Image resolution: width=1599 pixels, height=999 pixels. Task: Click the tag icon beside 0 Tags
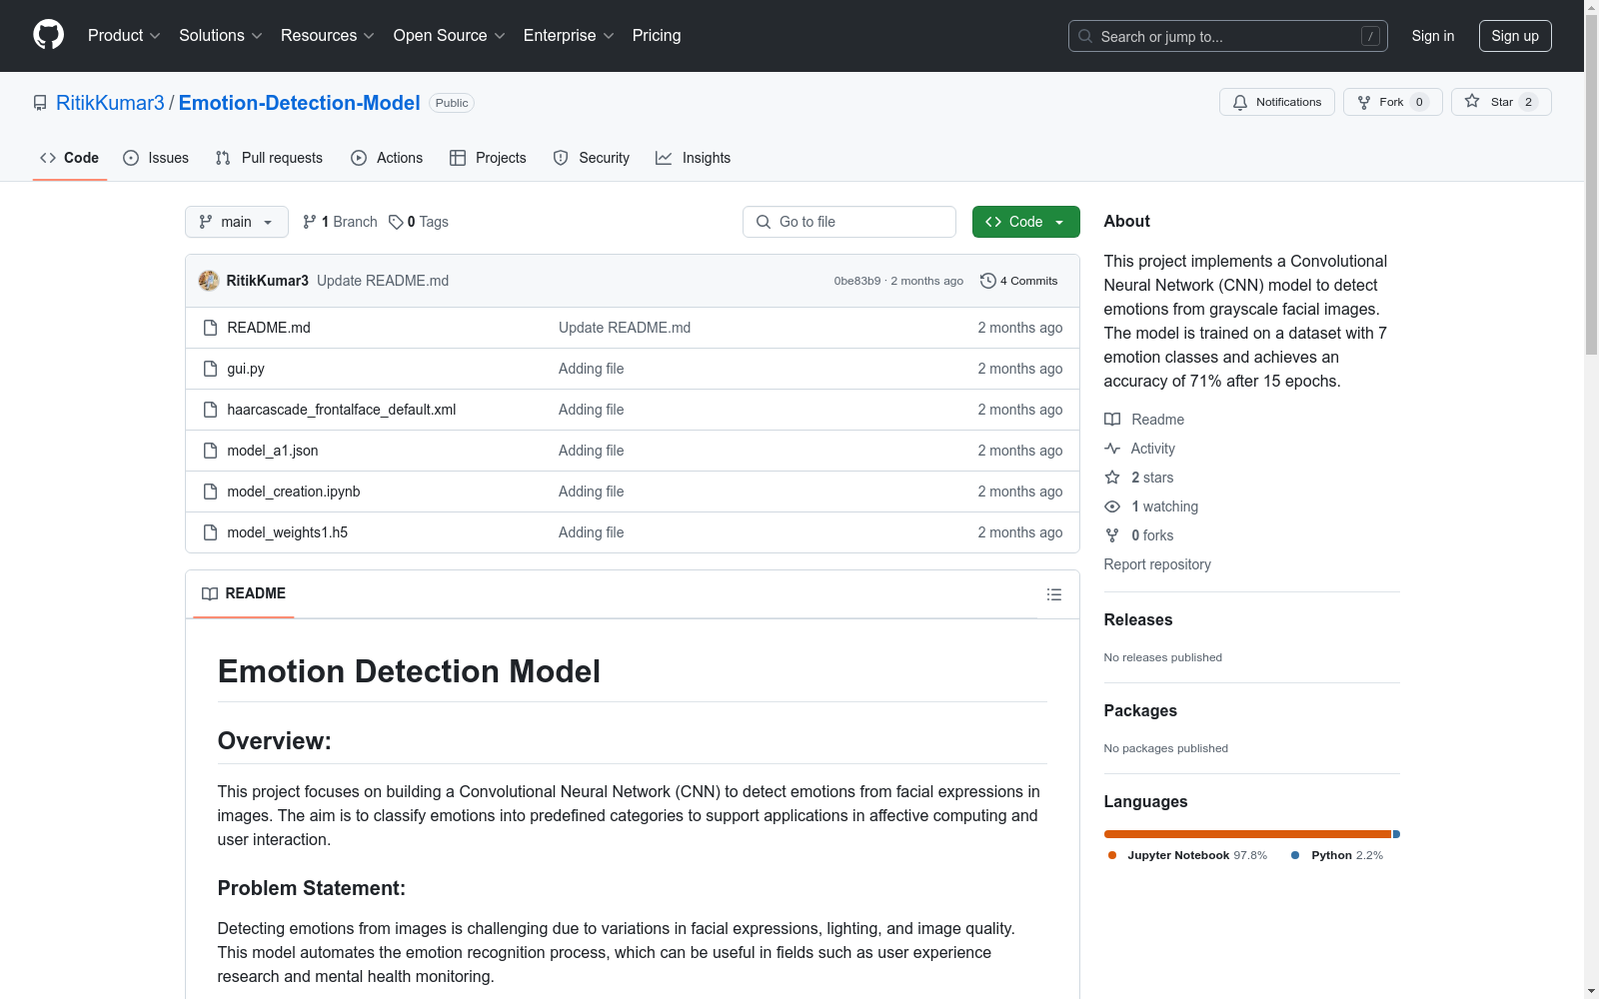396,222
